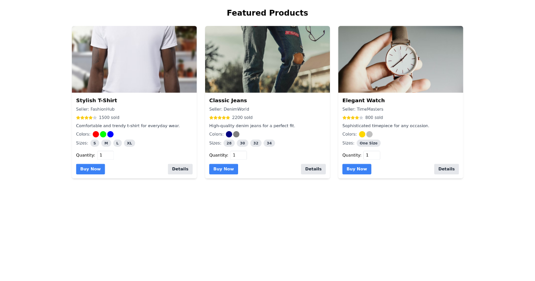Screen dimensions: 535x281
Task: Select size XL for the Stylish T-Shirt
Action: tap(129, 143)
